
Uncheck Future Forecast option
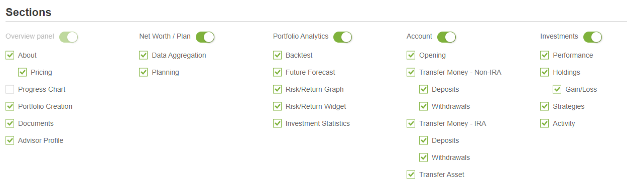277,72
